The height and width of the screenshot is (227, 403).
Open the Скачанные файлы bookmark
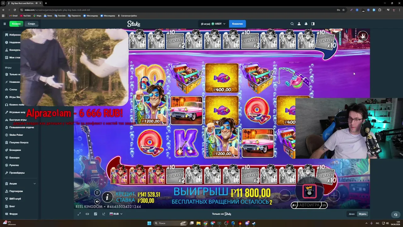[127, 15]
